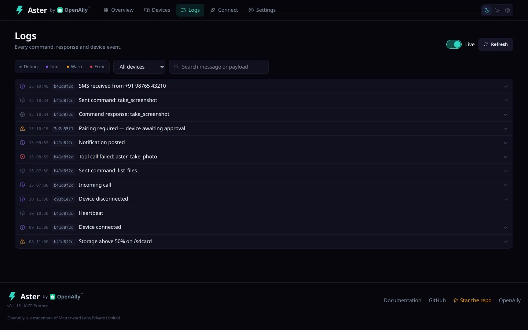This screenshot has height=330, width=528.
Task: Click device ID c93b1e77 badge
Action: click(63, 199)
